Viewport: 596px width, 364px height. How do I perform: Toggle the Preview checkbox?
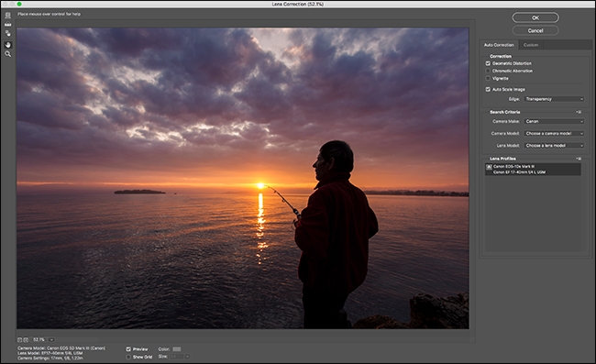click(128, 348)
